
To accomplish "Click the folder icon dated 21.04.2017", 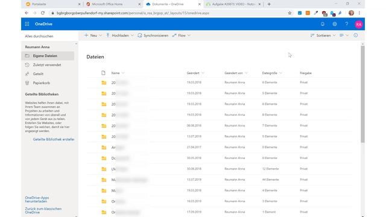I will point(104,147).
